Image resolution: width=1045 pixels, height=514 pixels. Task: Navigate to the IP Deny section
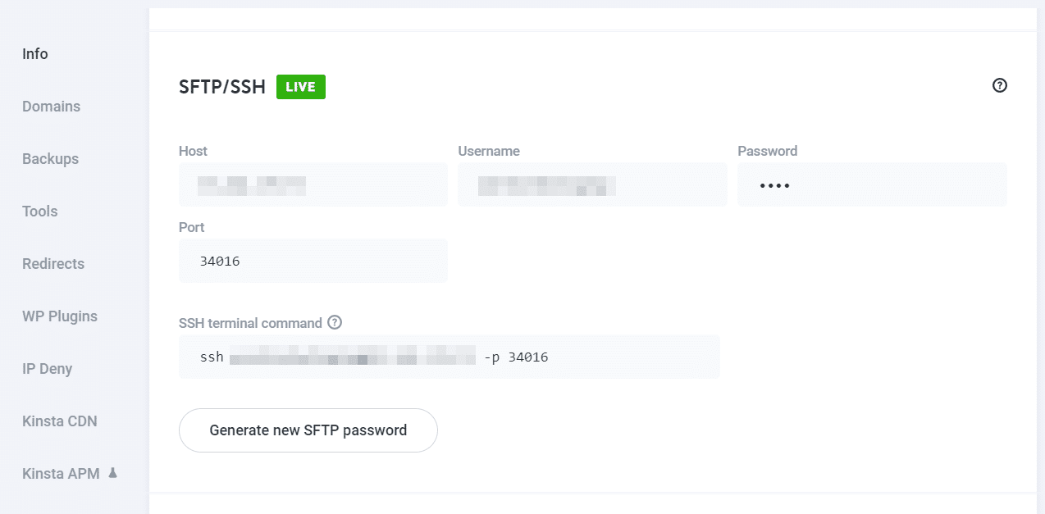(48, 368)
